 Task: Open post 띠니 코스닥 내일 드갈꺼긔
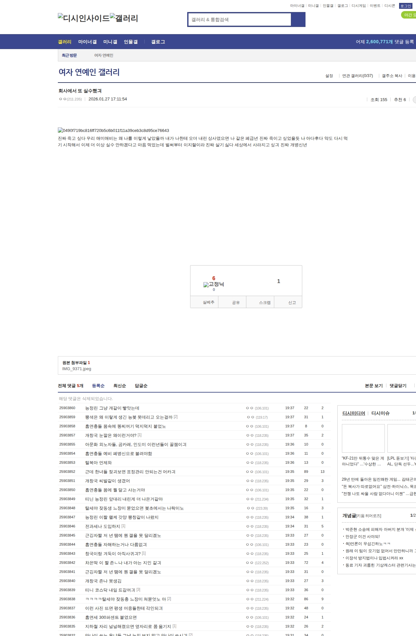point(110,590)
